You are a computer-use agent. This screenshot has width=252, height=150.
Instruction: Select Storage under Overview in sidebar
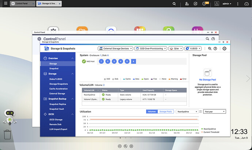click(x=58, y=64)
